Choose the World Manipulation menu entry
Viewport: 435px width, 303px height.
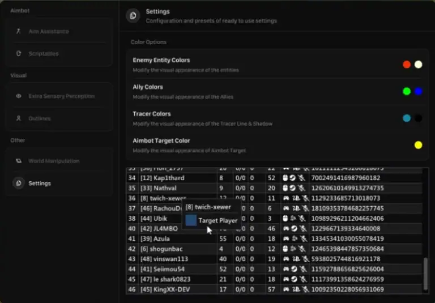click(54, 161)
